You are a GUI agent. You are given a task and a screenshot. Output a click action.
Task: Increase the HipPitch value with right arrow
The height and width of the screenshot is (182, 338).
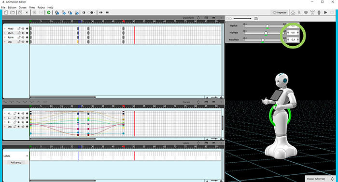(x=298, y=33)
